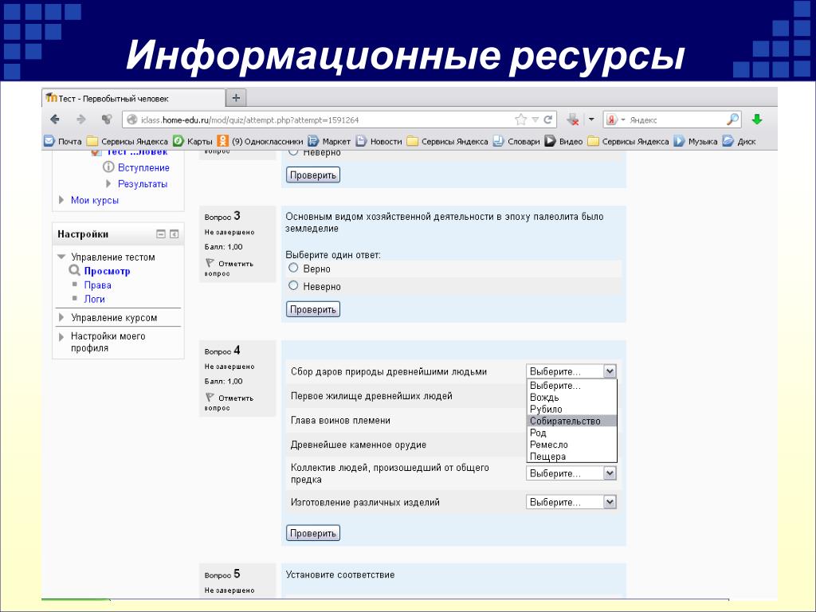Expand Настройки моего профиля section
This screenshot has height=612, width=816.
pyautogui.click(x=61, y=337)
